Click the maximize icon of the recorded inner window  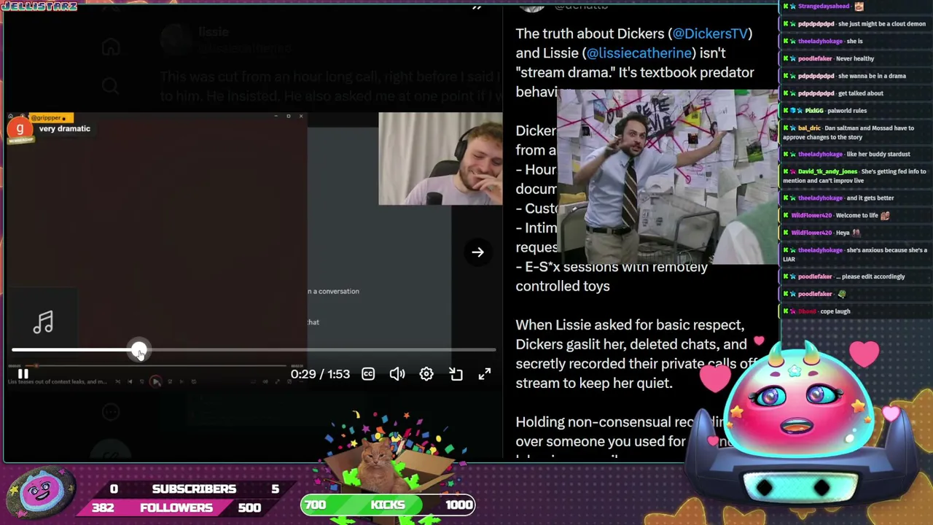289,116
